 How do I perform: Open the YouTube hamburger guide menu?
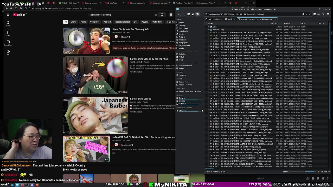pyautogui.click(x=8, y=15)
